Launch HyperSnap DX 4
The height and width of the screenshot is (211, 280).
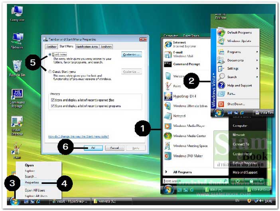[180, 96]
